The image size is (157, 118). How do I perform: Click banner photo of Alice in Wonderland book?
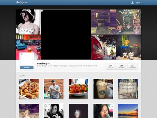[129, 22]
